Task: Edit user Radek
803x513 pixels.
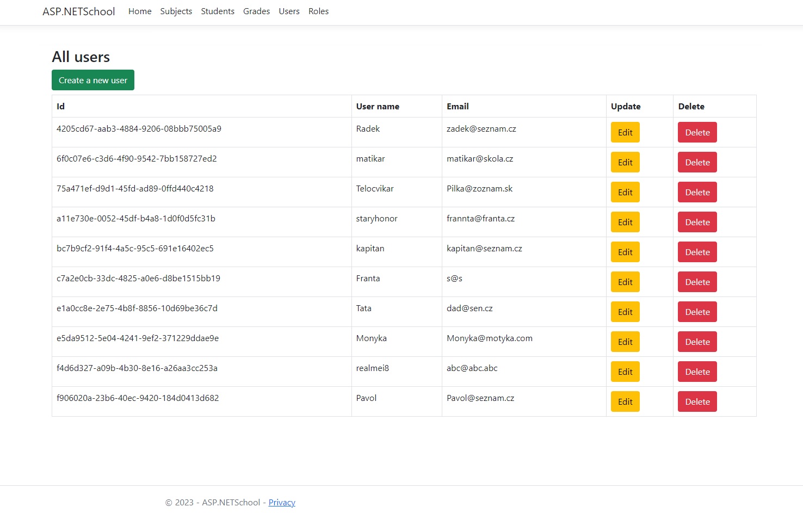Action: [625, 132]
